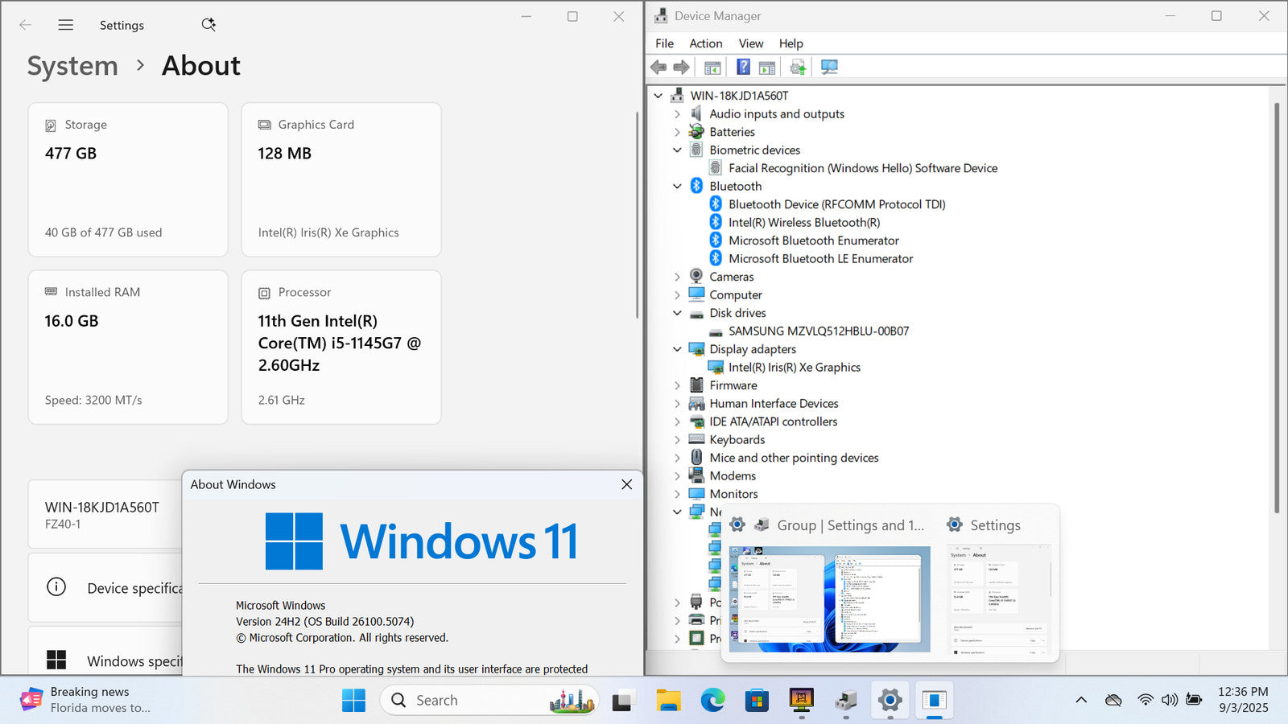Collapse the Bluetooth node chevron
Viewport: 1288px width, 724px height.
coord(678,187)
